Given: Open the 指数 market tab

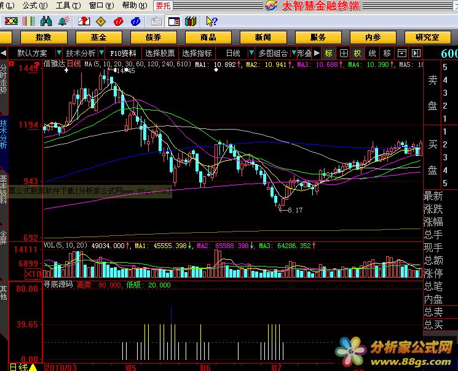Looking at the screenshot, I should pos(44,37).
